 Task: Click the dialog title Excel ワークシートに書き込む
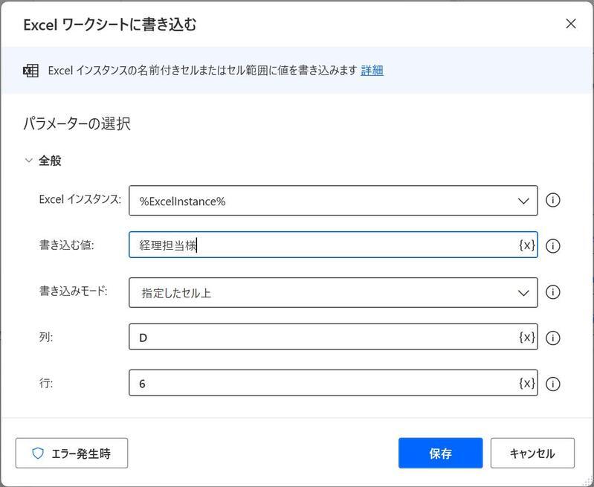[110, 25]
